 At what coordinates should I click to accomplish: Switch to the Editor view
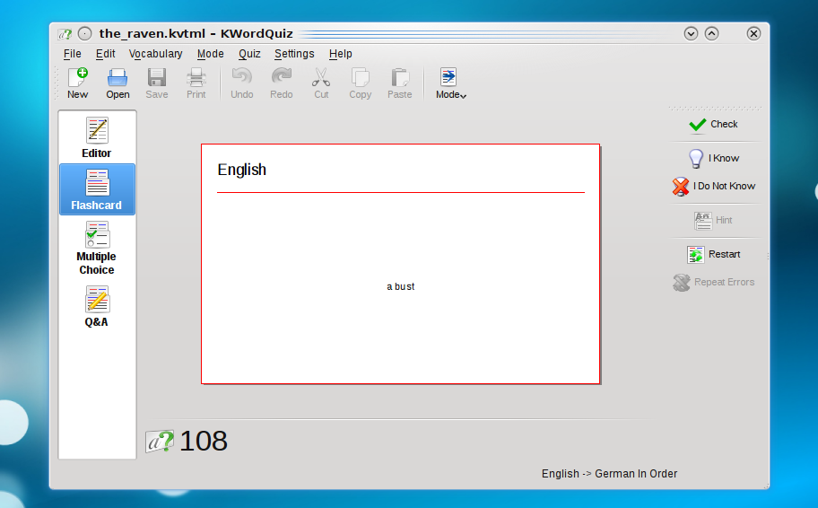(97, 136)
